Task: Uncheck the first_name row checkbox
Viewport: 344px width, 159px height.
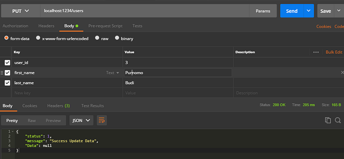Action: 7,73
